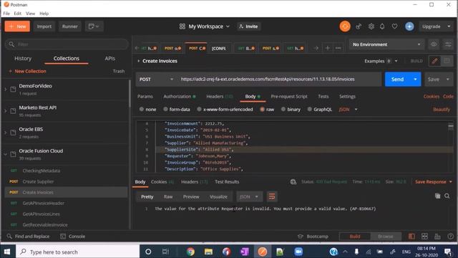Switch to Browse mode in status bar
Viewport: 458px width, 258px height.
386,236
